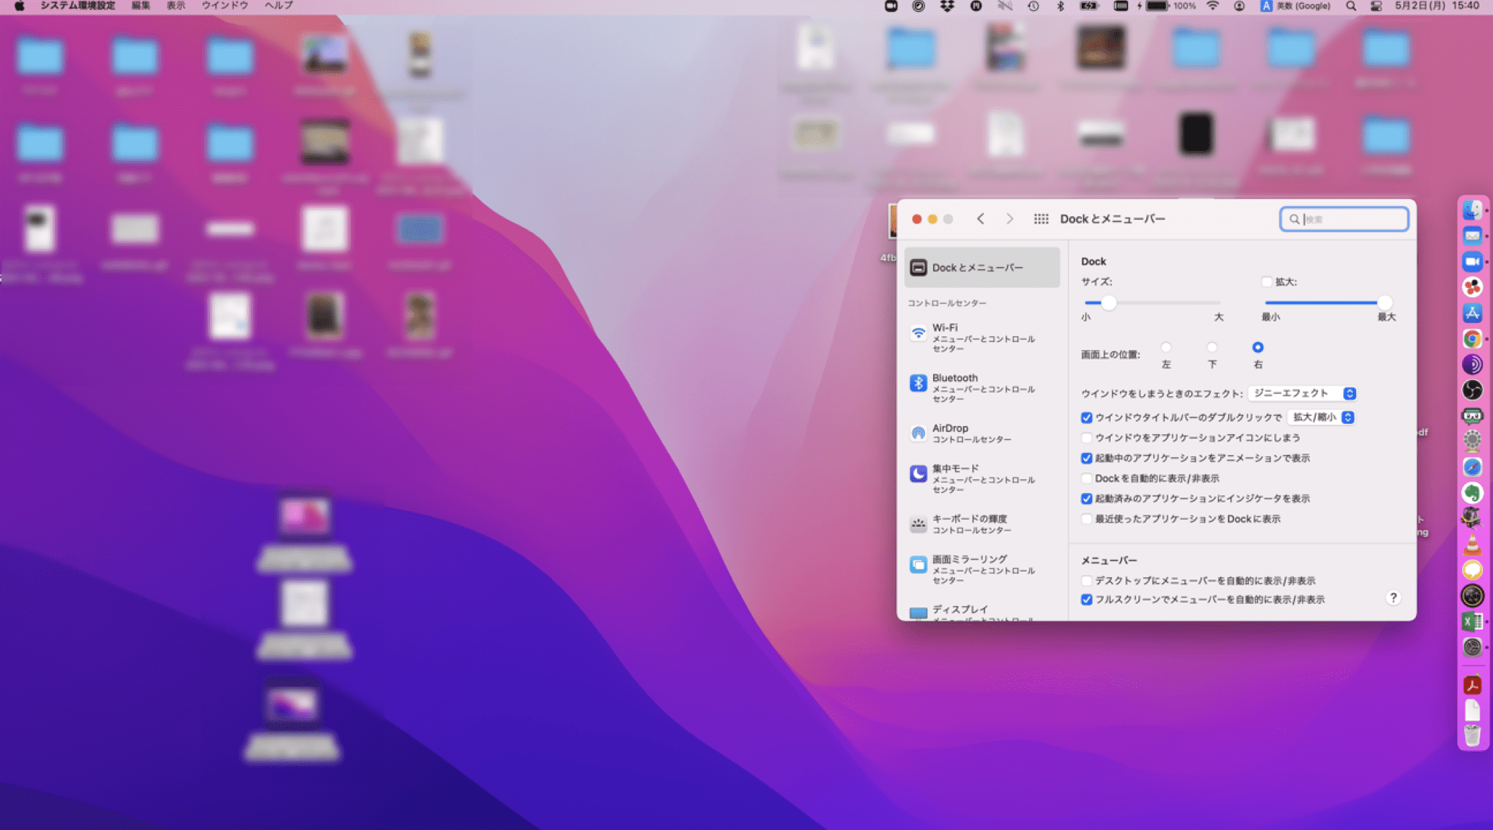Open the 表示 menu in menu bar
This screenshot has height=830, width=1493.
tap(176, 6)
